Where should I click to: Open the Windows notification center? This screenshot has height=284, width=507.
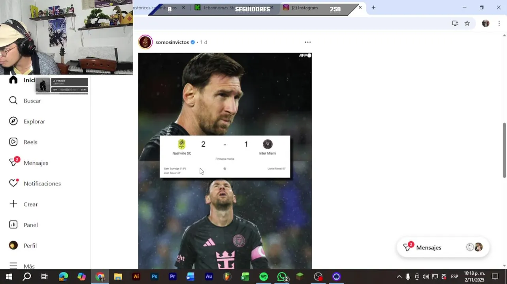(495, 277)
